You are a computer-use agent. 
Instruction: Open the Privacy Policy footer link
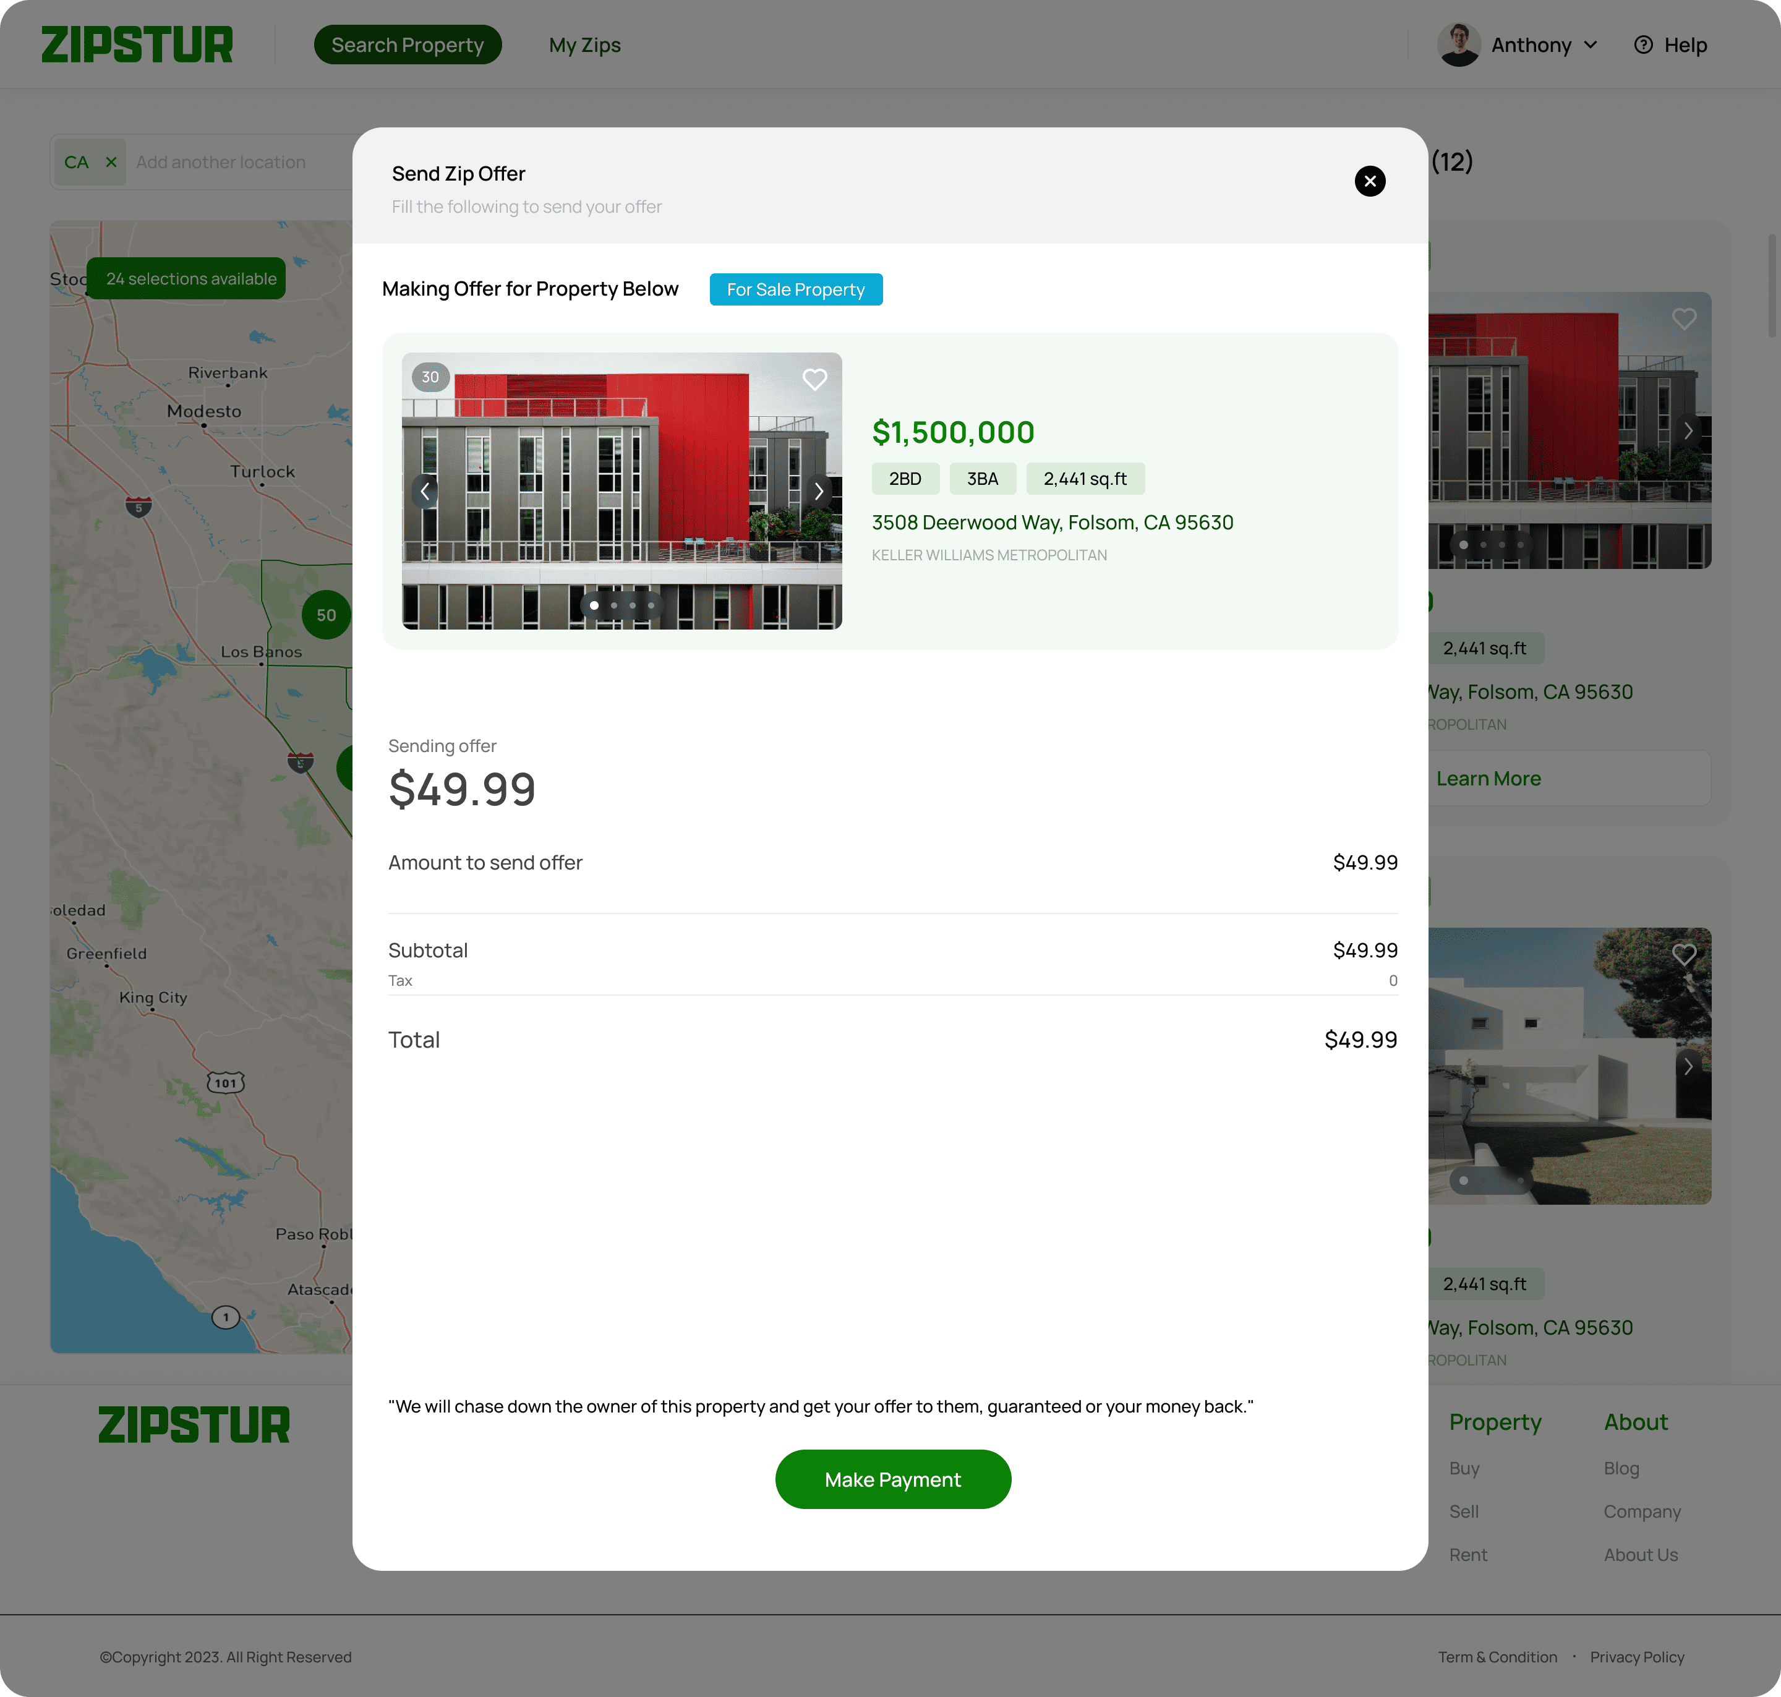tap(1637, 1657)
